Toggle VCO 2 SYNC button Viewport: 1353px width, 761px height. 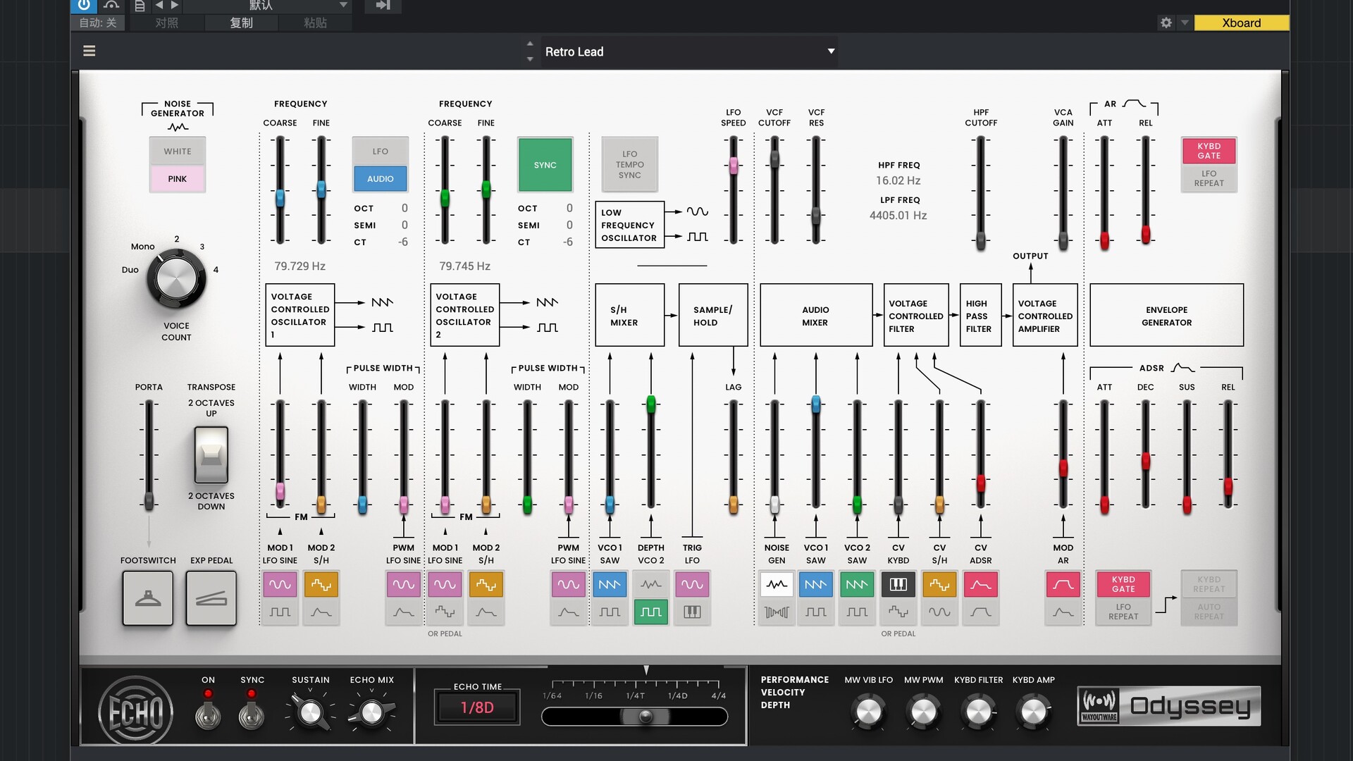click(545, 165)
